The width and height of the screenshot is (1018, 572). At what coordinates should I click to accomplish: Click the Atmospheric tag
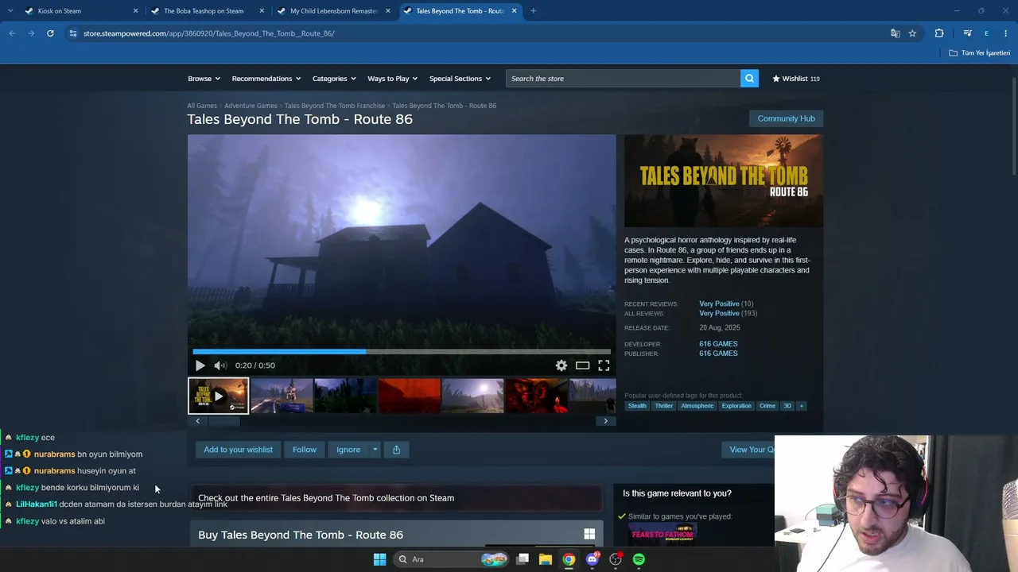pyautogui.click(x=697, y=406)
